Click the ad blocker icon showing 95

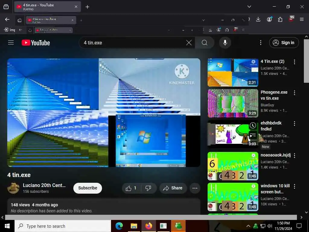coord(291,19)
